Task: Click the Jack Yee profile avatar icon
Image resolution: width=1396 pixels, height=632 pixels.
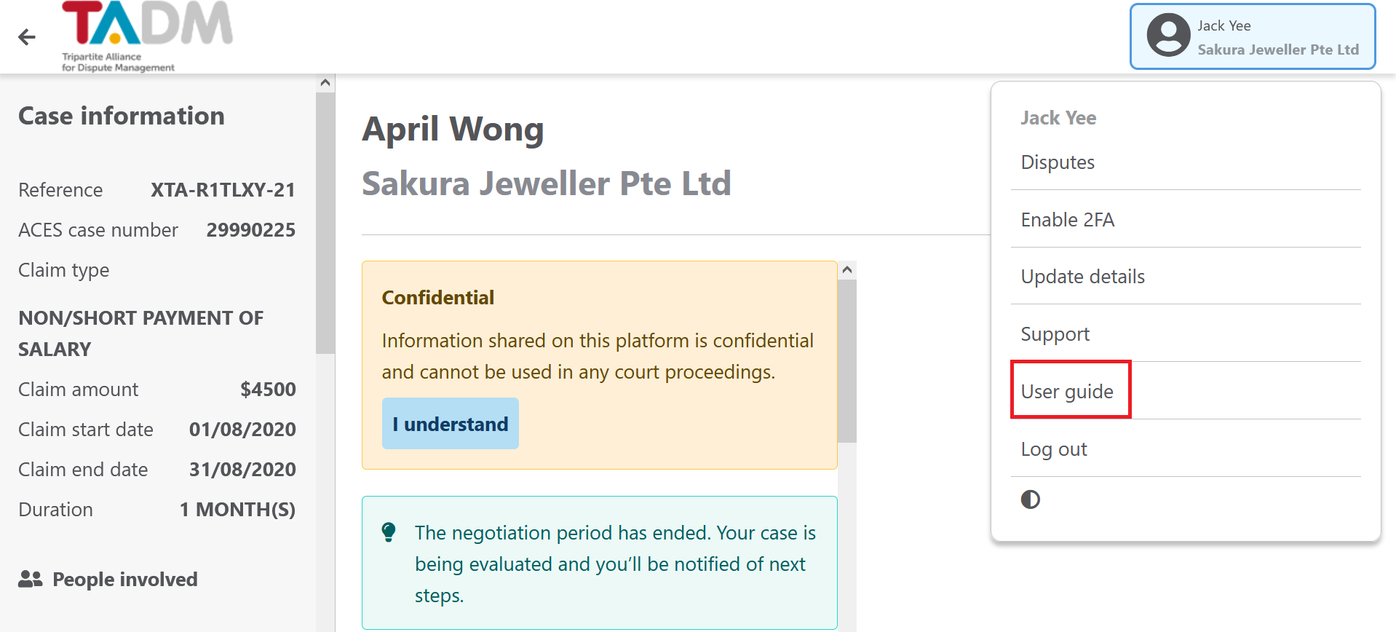Action: click(1168, 35)
